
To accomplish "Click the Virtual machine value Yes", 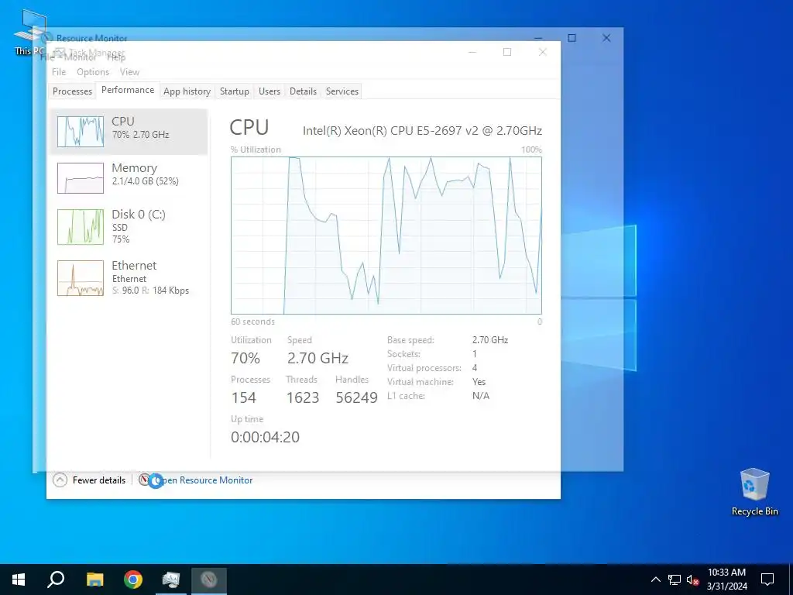I will pyautogui.click(x=479, y=382).
